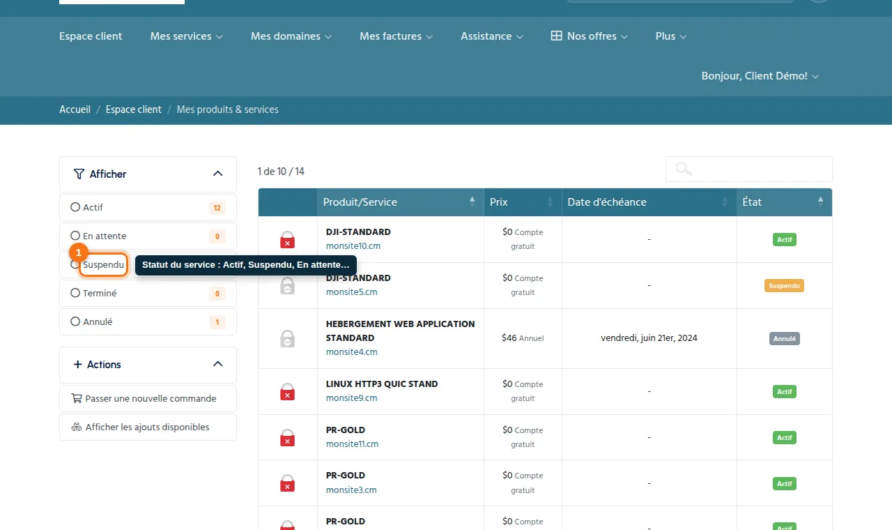Click the Annulé status badge for monsite4.cm
The image size is (892, 530).
pos(785,339)
